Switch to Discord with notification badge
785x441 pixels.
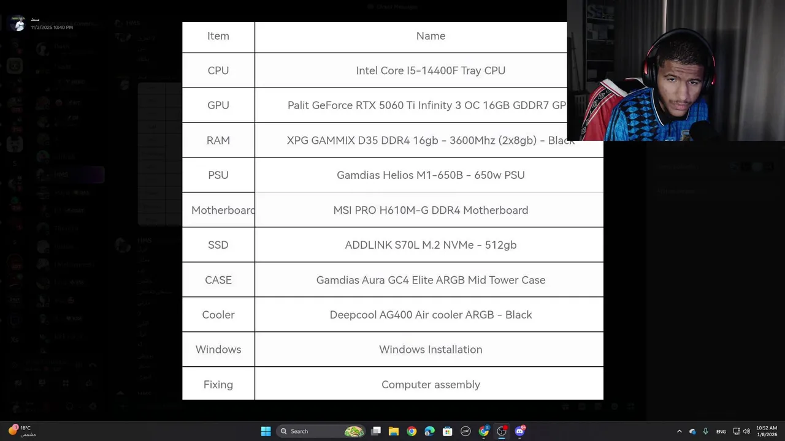(520, 431)
